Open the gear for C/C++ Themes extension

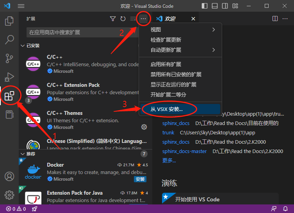[x=144, y=127]
